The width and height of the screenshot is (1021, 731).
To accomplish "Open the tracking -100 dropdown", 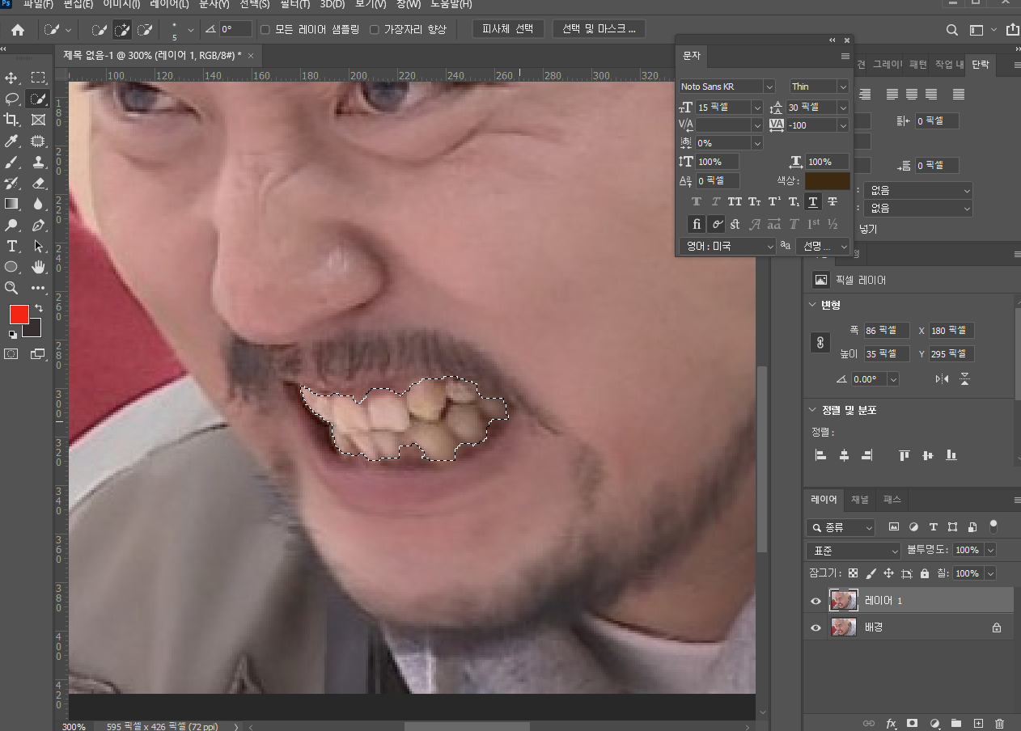I will (844, 125).
